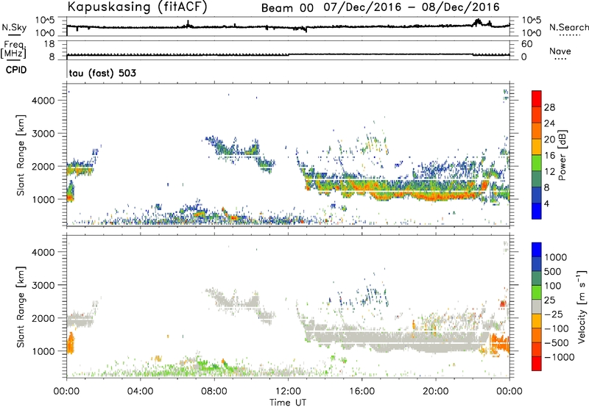
Task: Click the 'Power [dB]' colorbar label
Action: (562, 155)
